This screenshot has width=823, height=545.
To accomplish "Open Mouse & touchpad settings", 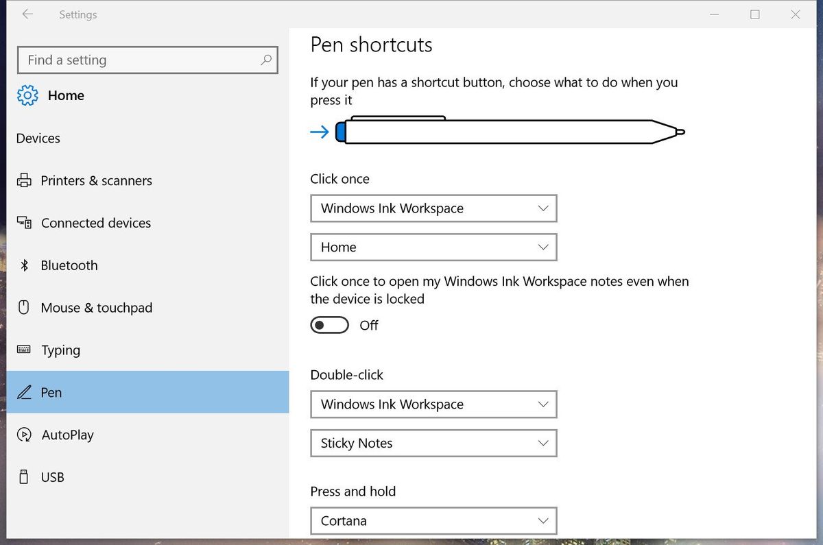I will [97, 308].
